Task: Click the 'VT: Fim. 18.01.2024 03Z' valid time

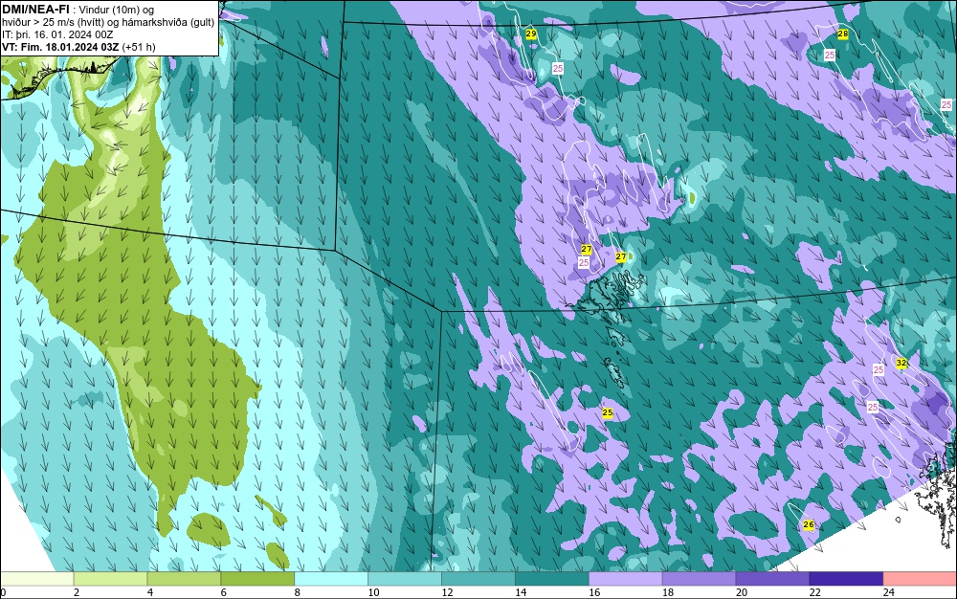Action: click(x=60, y=47)
